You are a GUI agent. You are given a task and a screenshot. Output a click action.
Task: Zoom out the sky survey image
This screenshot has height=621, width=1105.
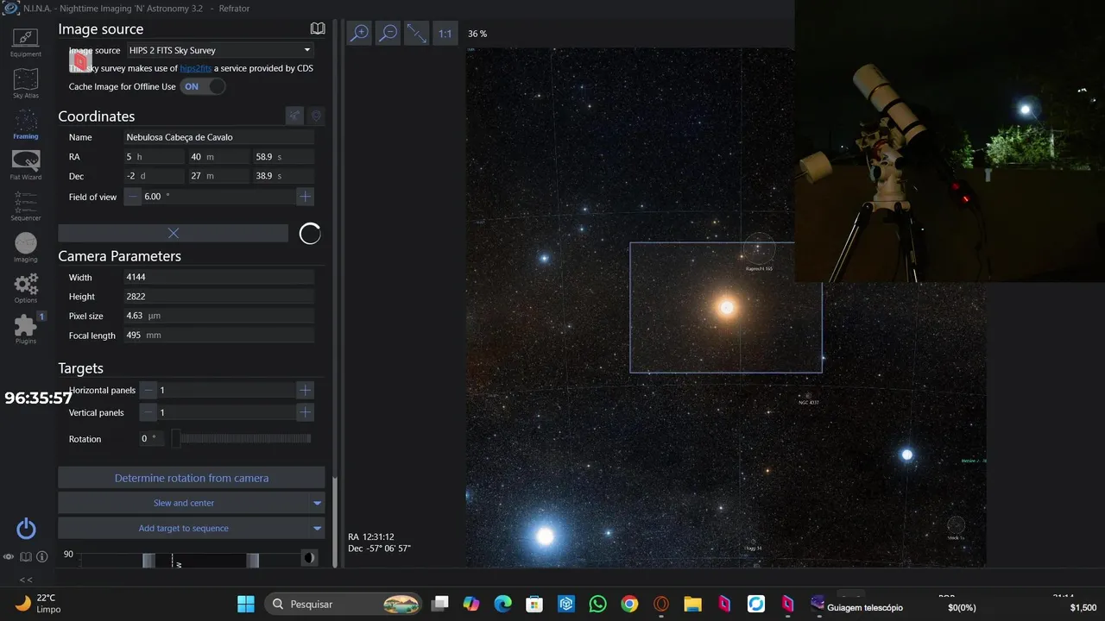click(388, 34)
